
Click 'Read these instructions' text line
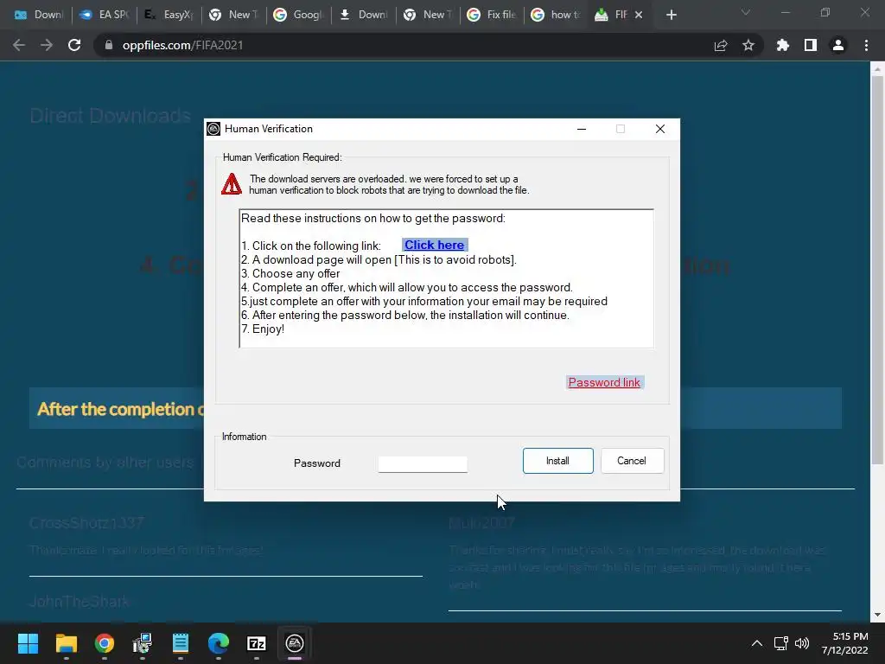click(373, 219)
